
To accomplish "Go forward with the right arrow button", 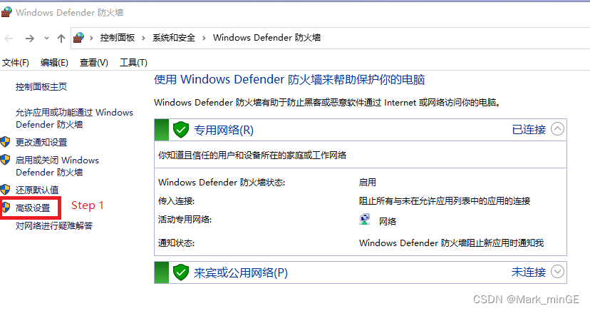I will pos(30,38).
